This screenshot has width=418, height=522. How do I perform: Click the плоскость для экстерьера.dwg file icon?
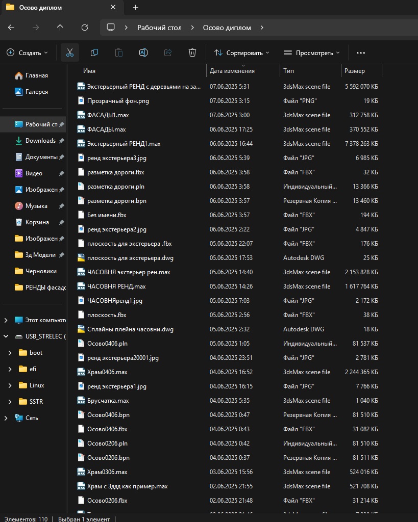[x=81, y=258]
